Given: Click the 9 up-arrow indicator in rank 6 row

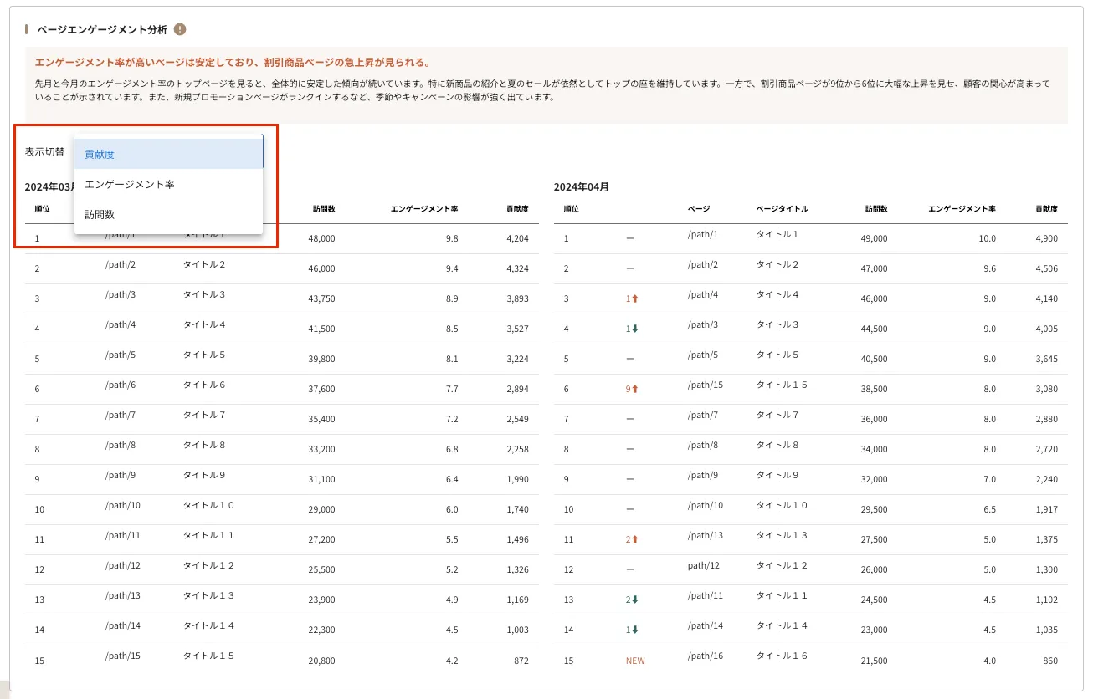Looking at the screenshot, I should coord(632,389).
